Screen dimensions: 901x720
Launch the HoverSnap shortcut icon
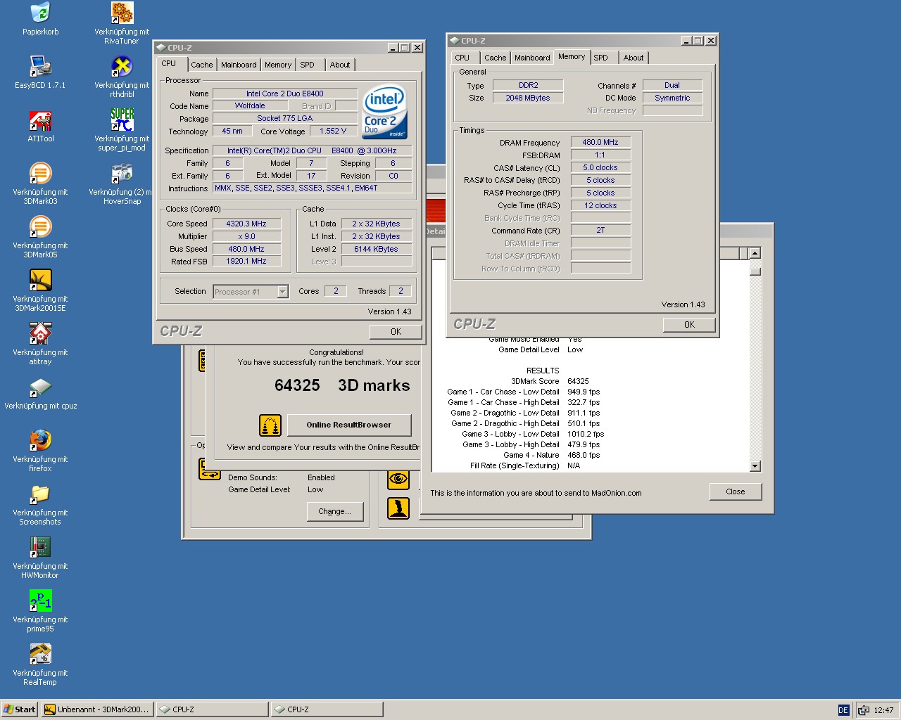[x=122, y=173]
